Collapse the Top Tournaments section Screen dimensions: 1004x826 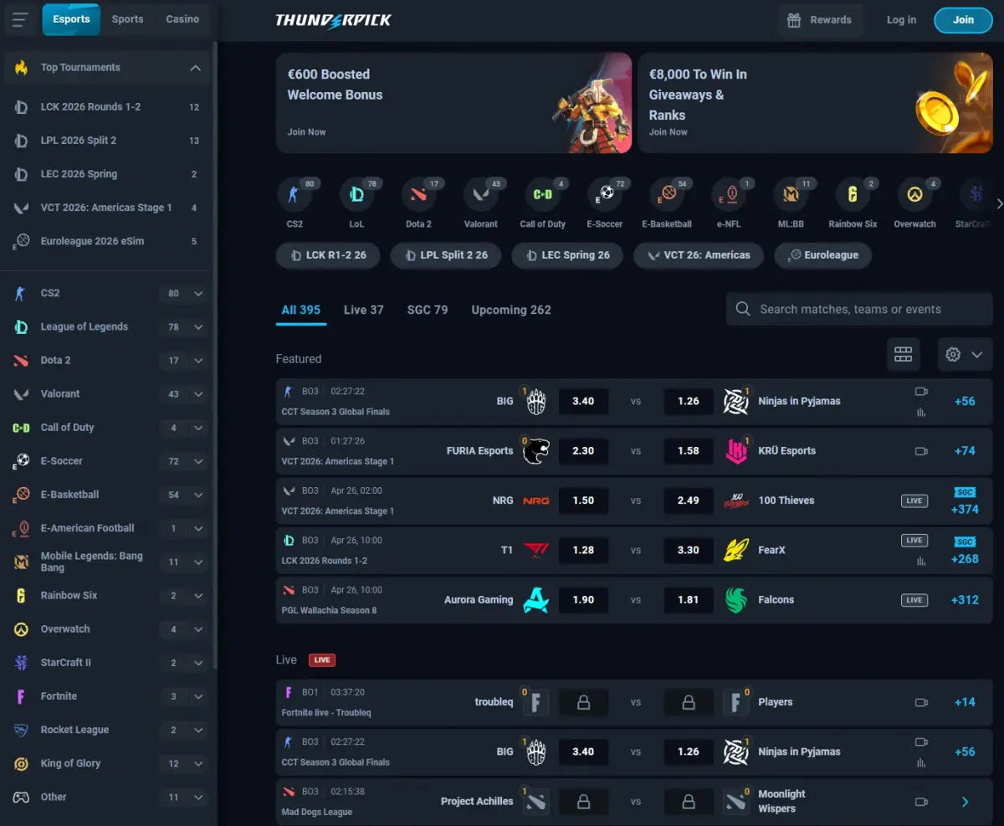(x=195, y=68)
